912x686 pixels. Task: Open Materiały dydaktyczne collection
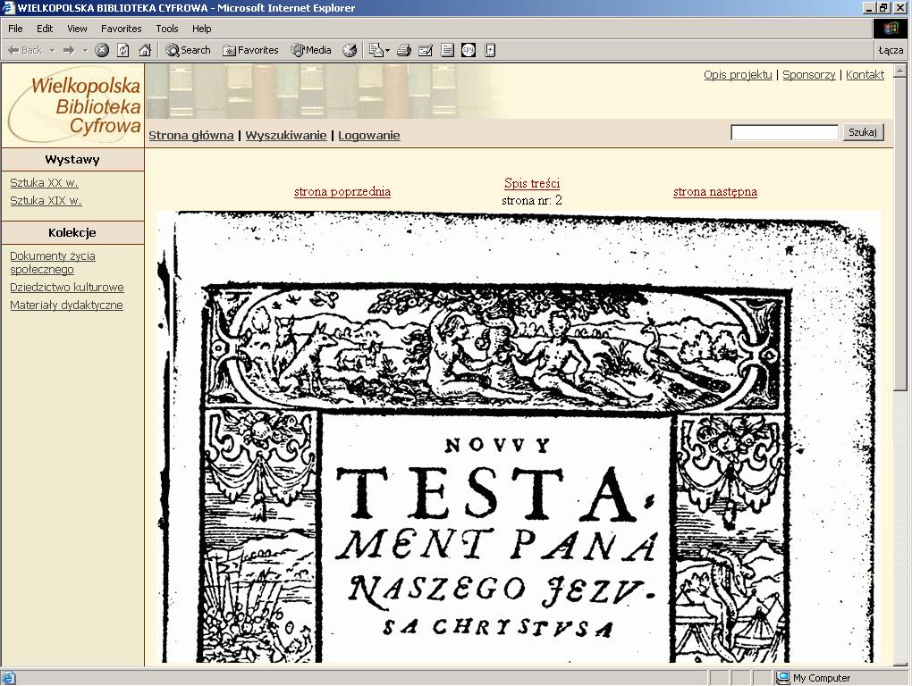66,305
